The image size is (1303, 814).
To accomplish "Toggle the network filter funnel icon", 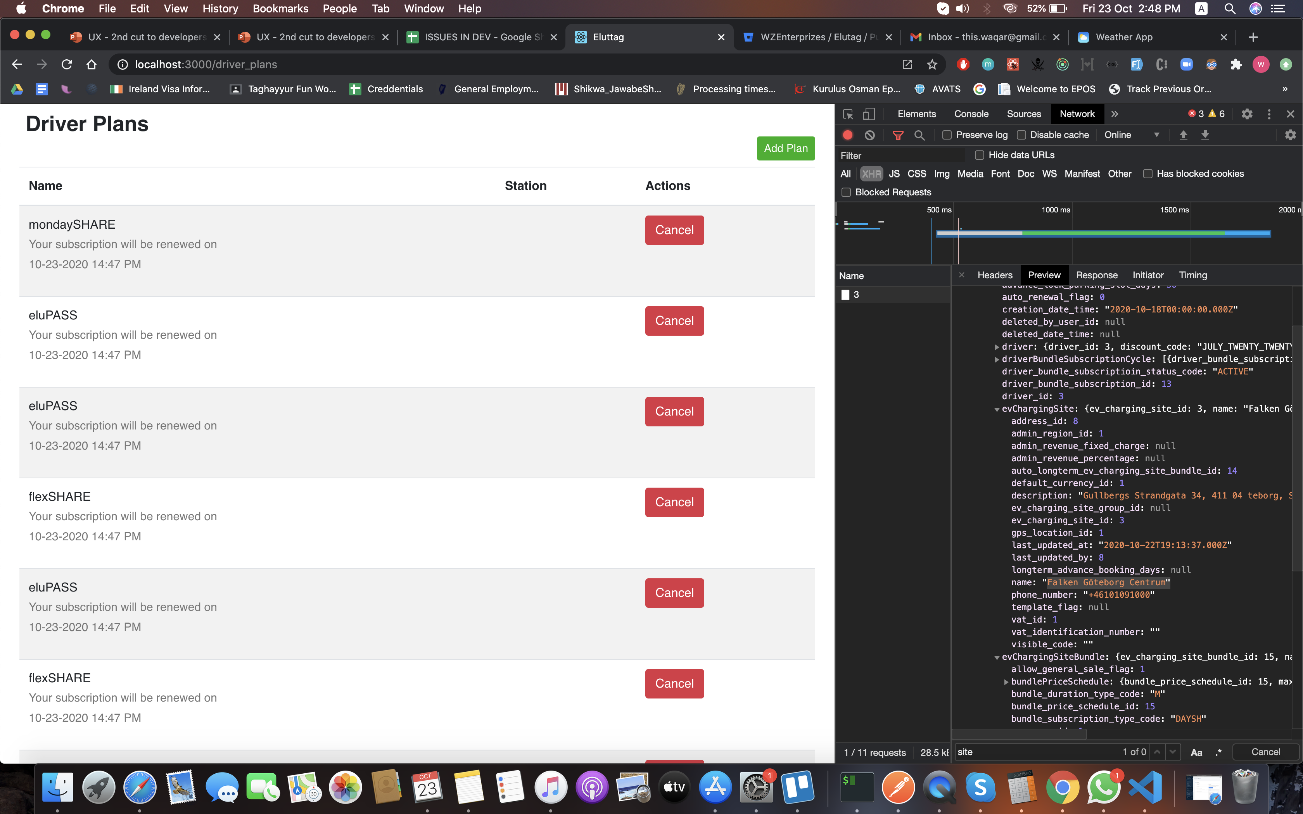I will click(x=898, y=135).
